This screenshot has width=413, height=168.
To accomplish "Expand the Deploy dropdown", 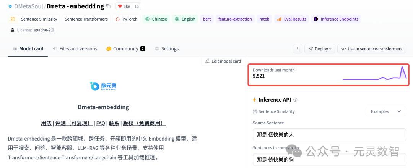I will (x=320, y=48).
